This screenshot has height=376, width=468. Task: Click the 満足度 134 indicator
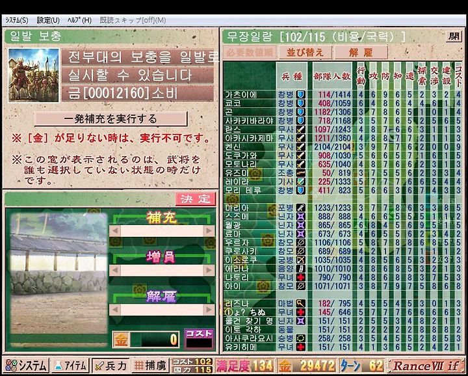[x=245, y=366]
